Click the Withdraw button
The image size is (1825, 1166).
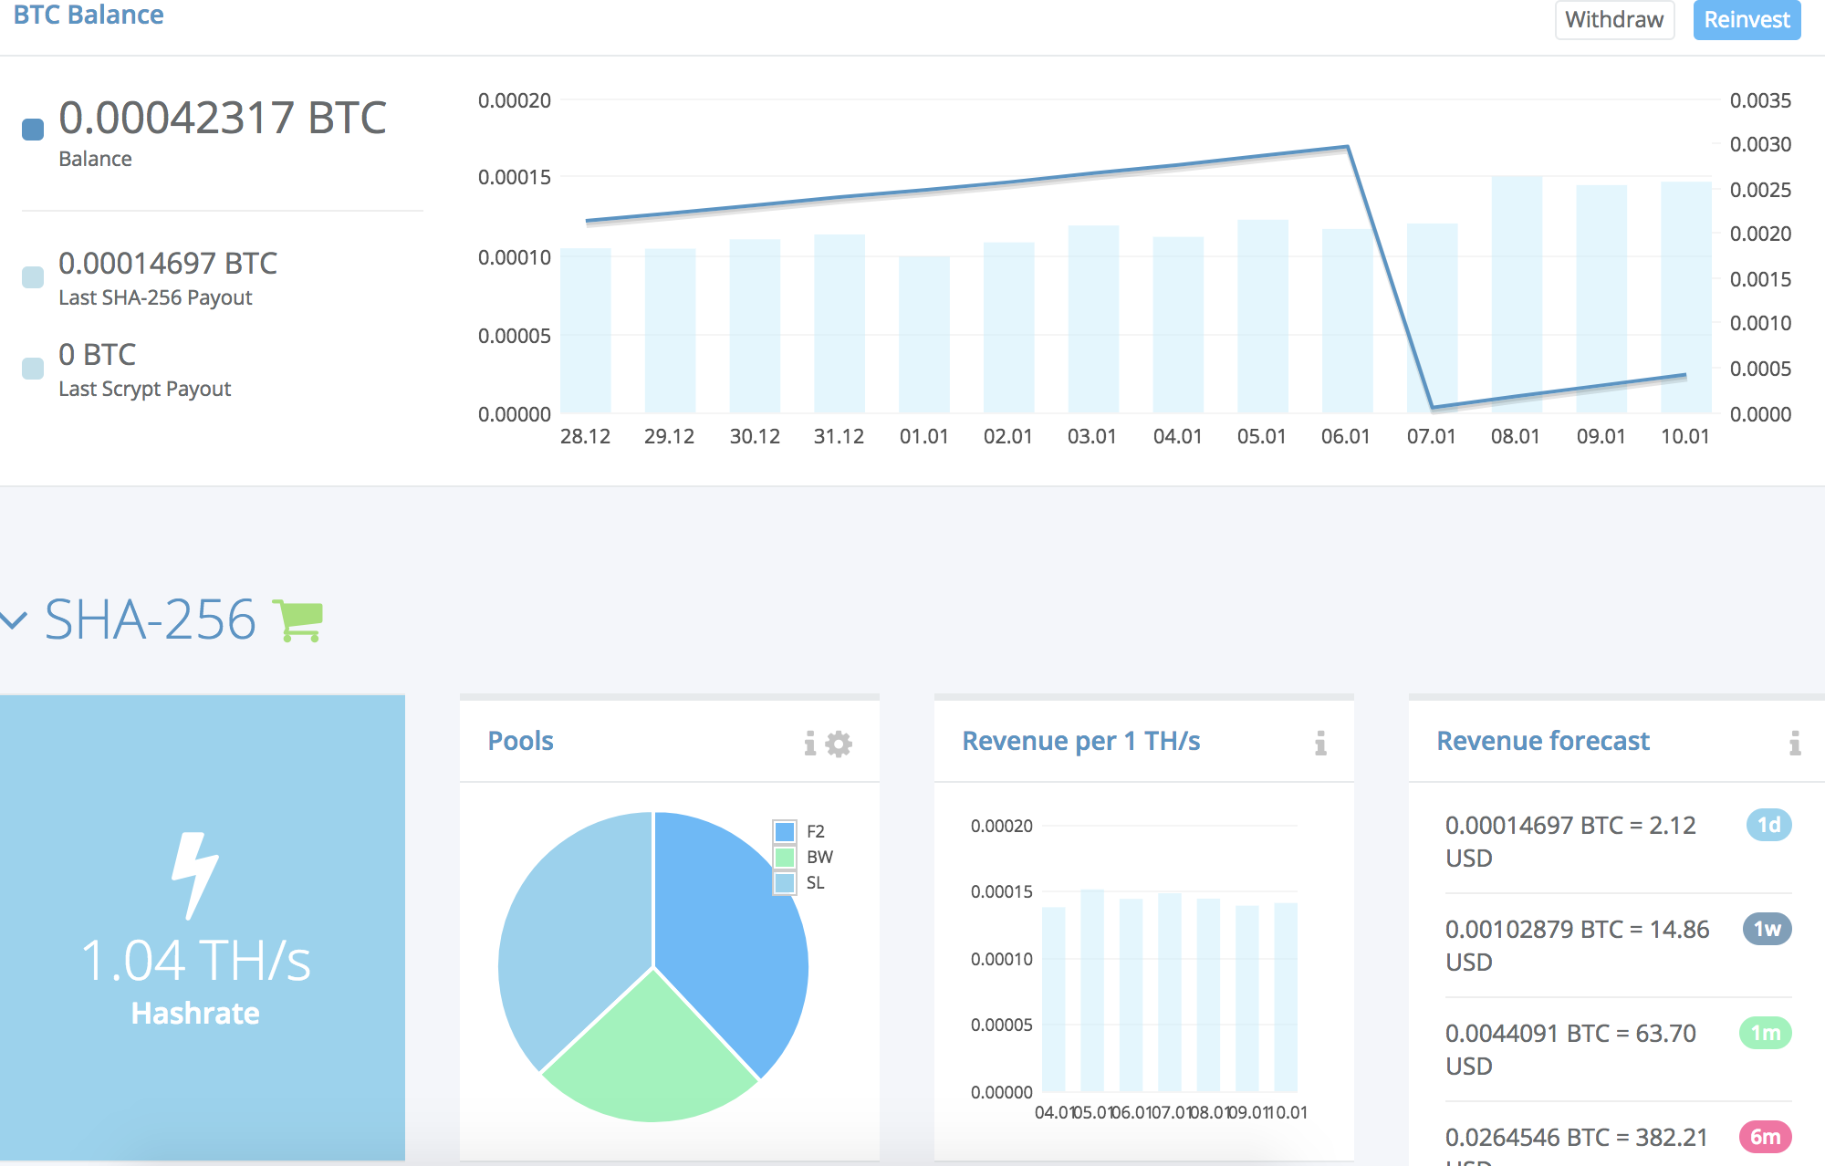[1614, 20]
